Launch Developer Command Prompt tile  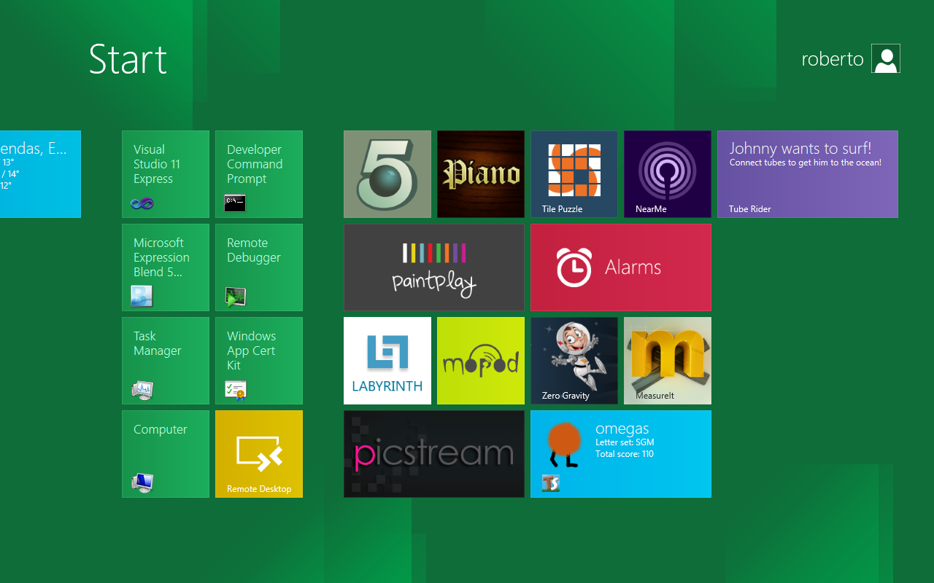pos(259,174)
